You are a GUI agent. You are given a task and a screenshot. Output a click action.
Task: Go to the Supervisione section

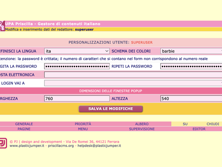pos(142,129)
